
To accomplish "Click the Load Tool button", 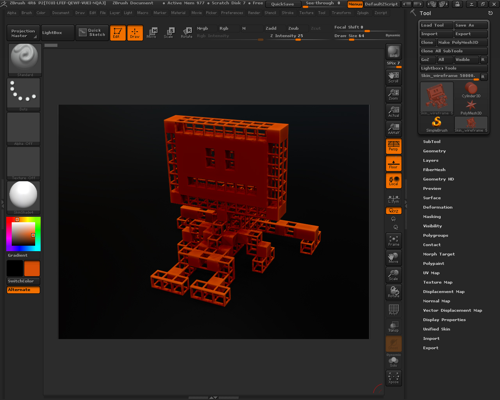I will [x=437, y=25].
